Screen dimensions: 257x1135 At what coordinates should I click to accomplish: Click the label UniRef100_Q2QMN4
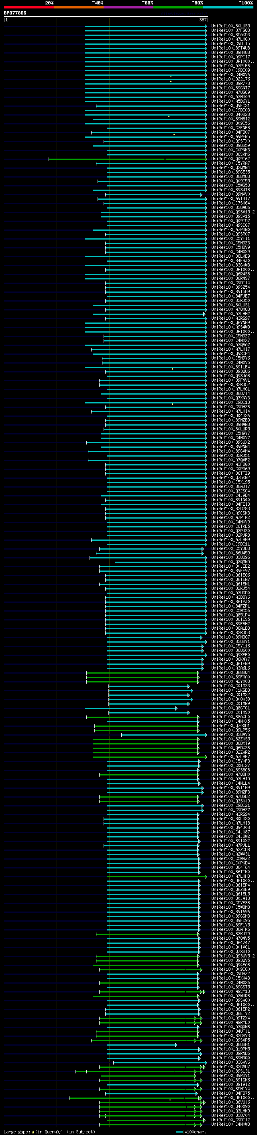pos(230,168)
